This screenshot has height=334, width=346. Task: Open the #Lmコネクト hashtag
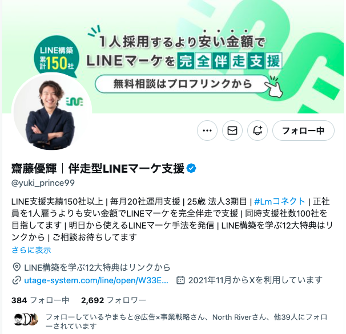[x=280, y=201]
